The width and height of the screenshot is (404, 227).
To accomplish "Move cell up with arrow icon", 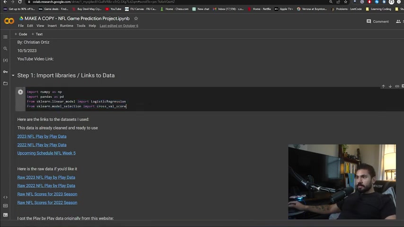I will (x=383, y=87).
